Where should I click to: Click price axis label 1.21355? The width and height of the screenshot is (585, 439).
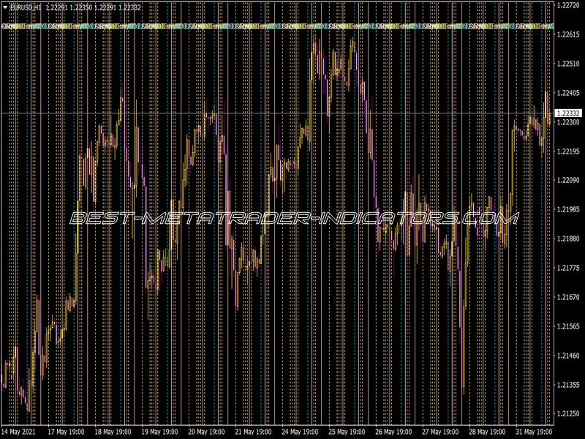coord(568,385)
